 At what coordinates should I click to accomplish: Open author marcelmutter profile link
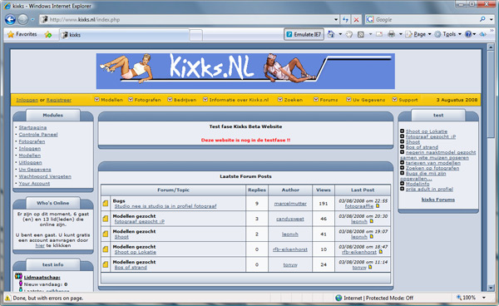pos(290,204)
